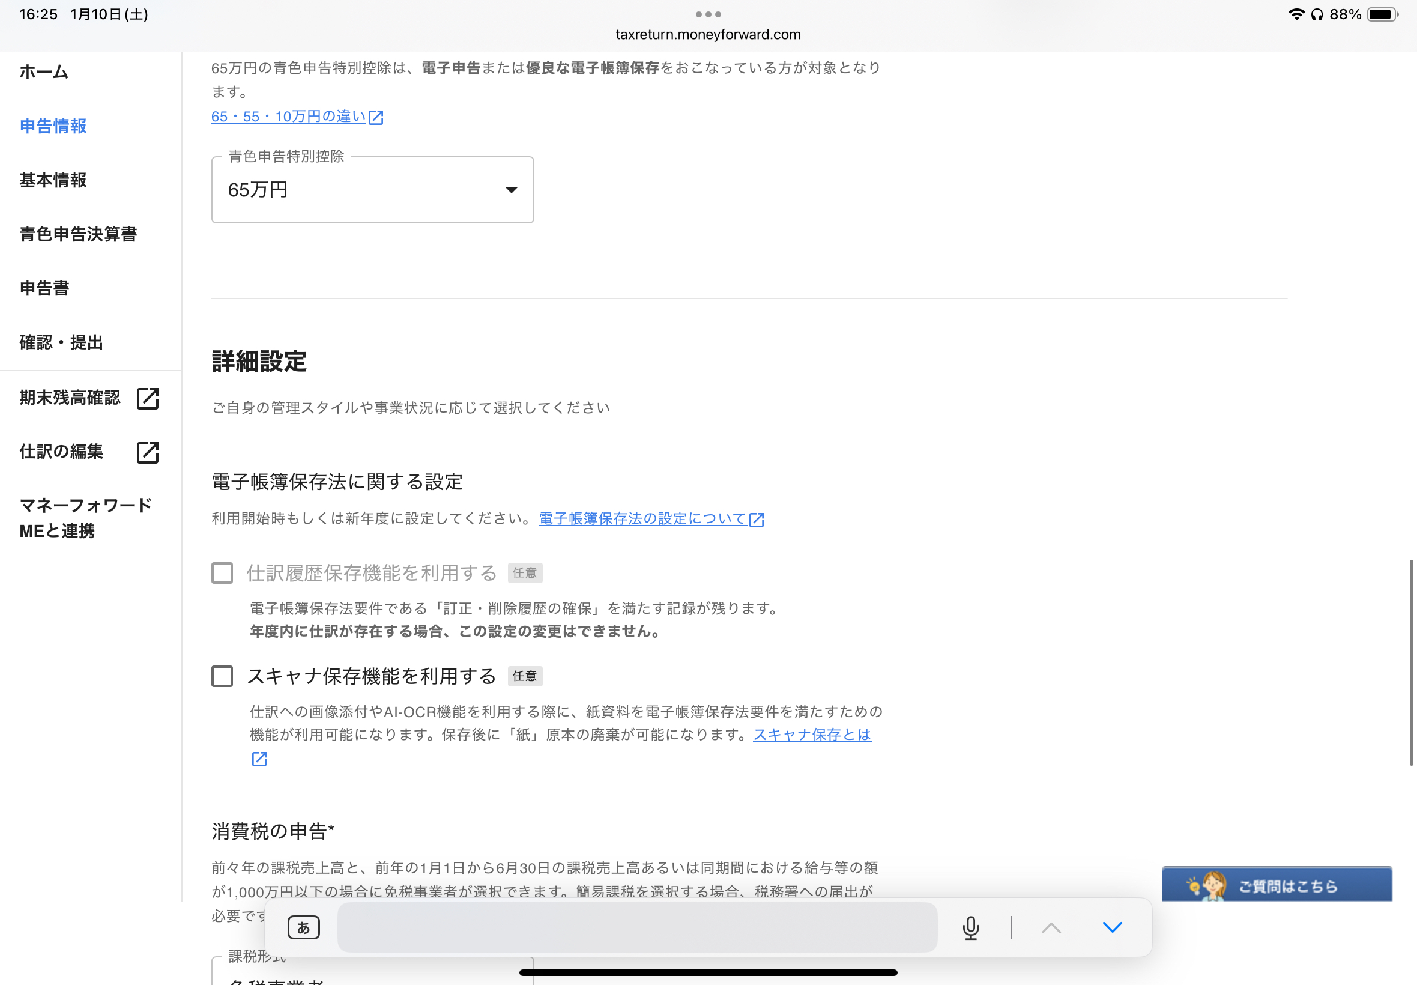Tap the battery status icon
This screenshot has width=1417, height=985.
click(1382, 14)
